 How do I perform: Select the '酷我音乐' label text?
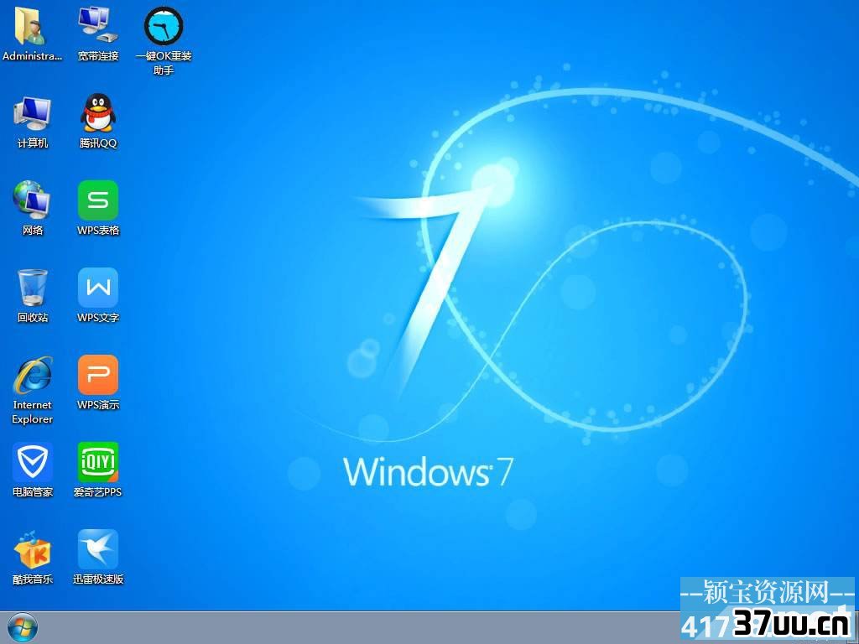coord(33,579)
